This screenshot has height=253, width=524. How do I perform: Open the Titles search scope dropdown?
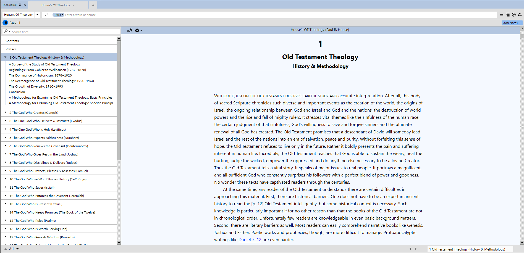point(58,15)
